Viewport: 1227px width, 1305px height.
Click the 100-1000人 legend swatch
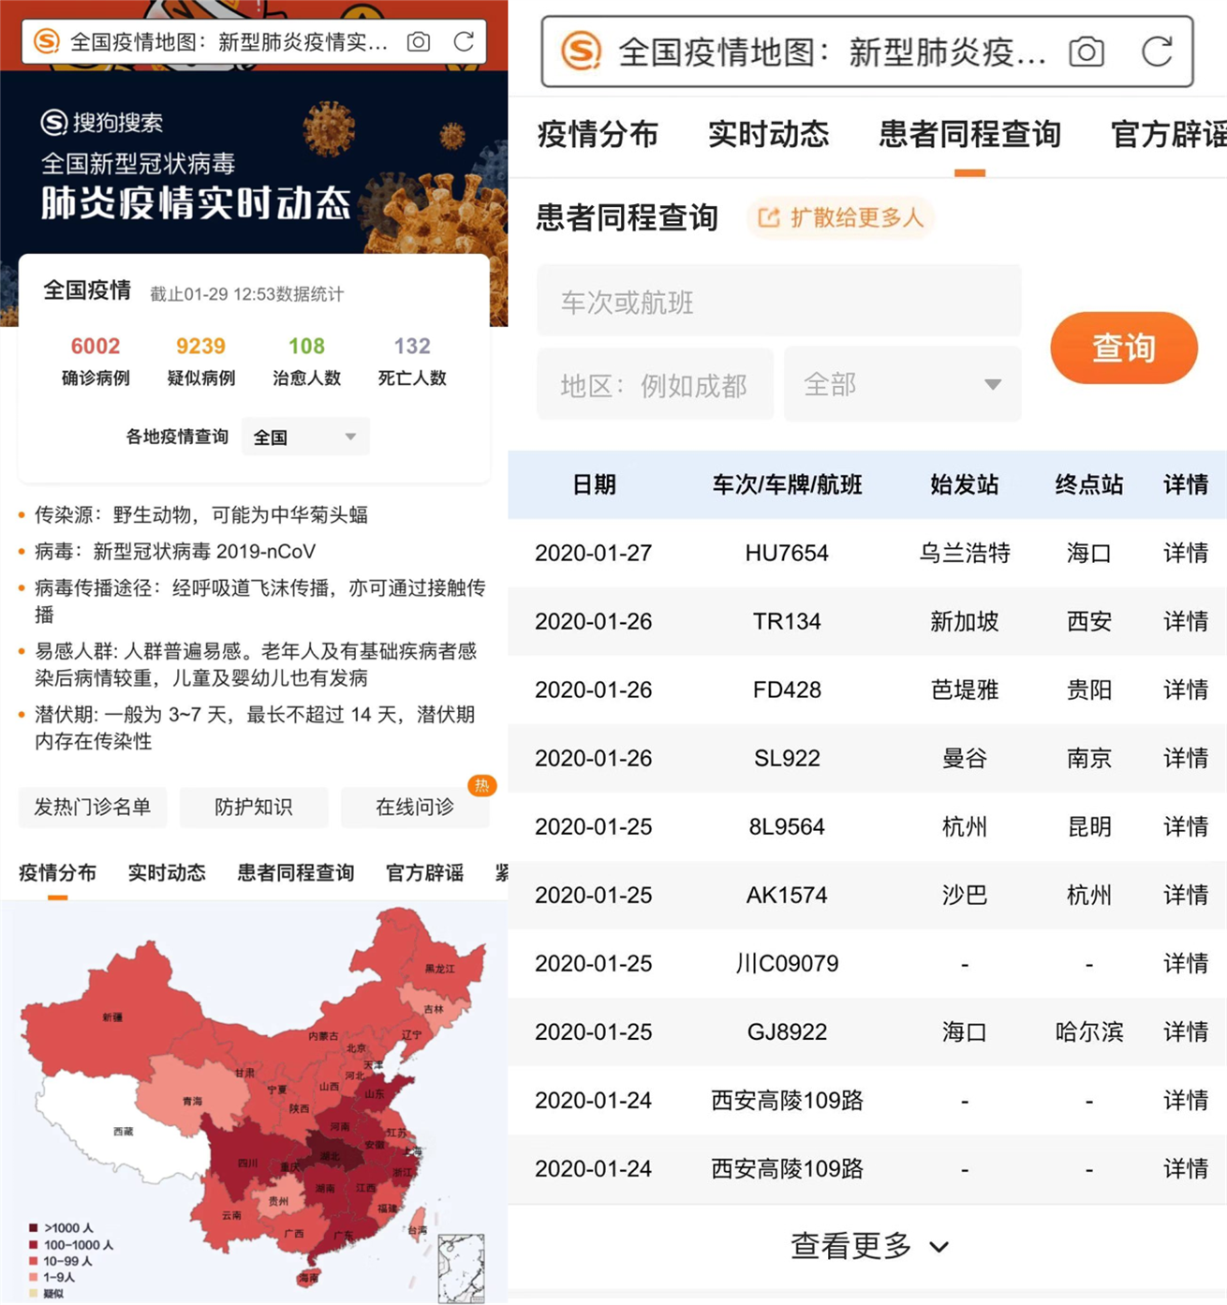pyautogui.click(x=33, y=1245)
